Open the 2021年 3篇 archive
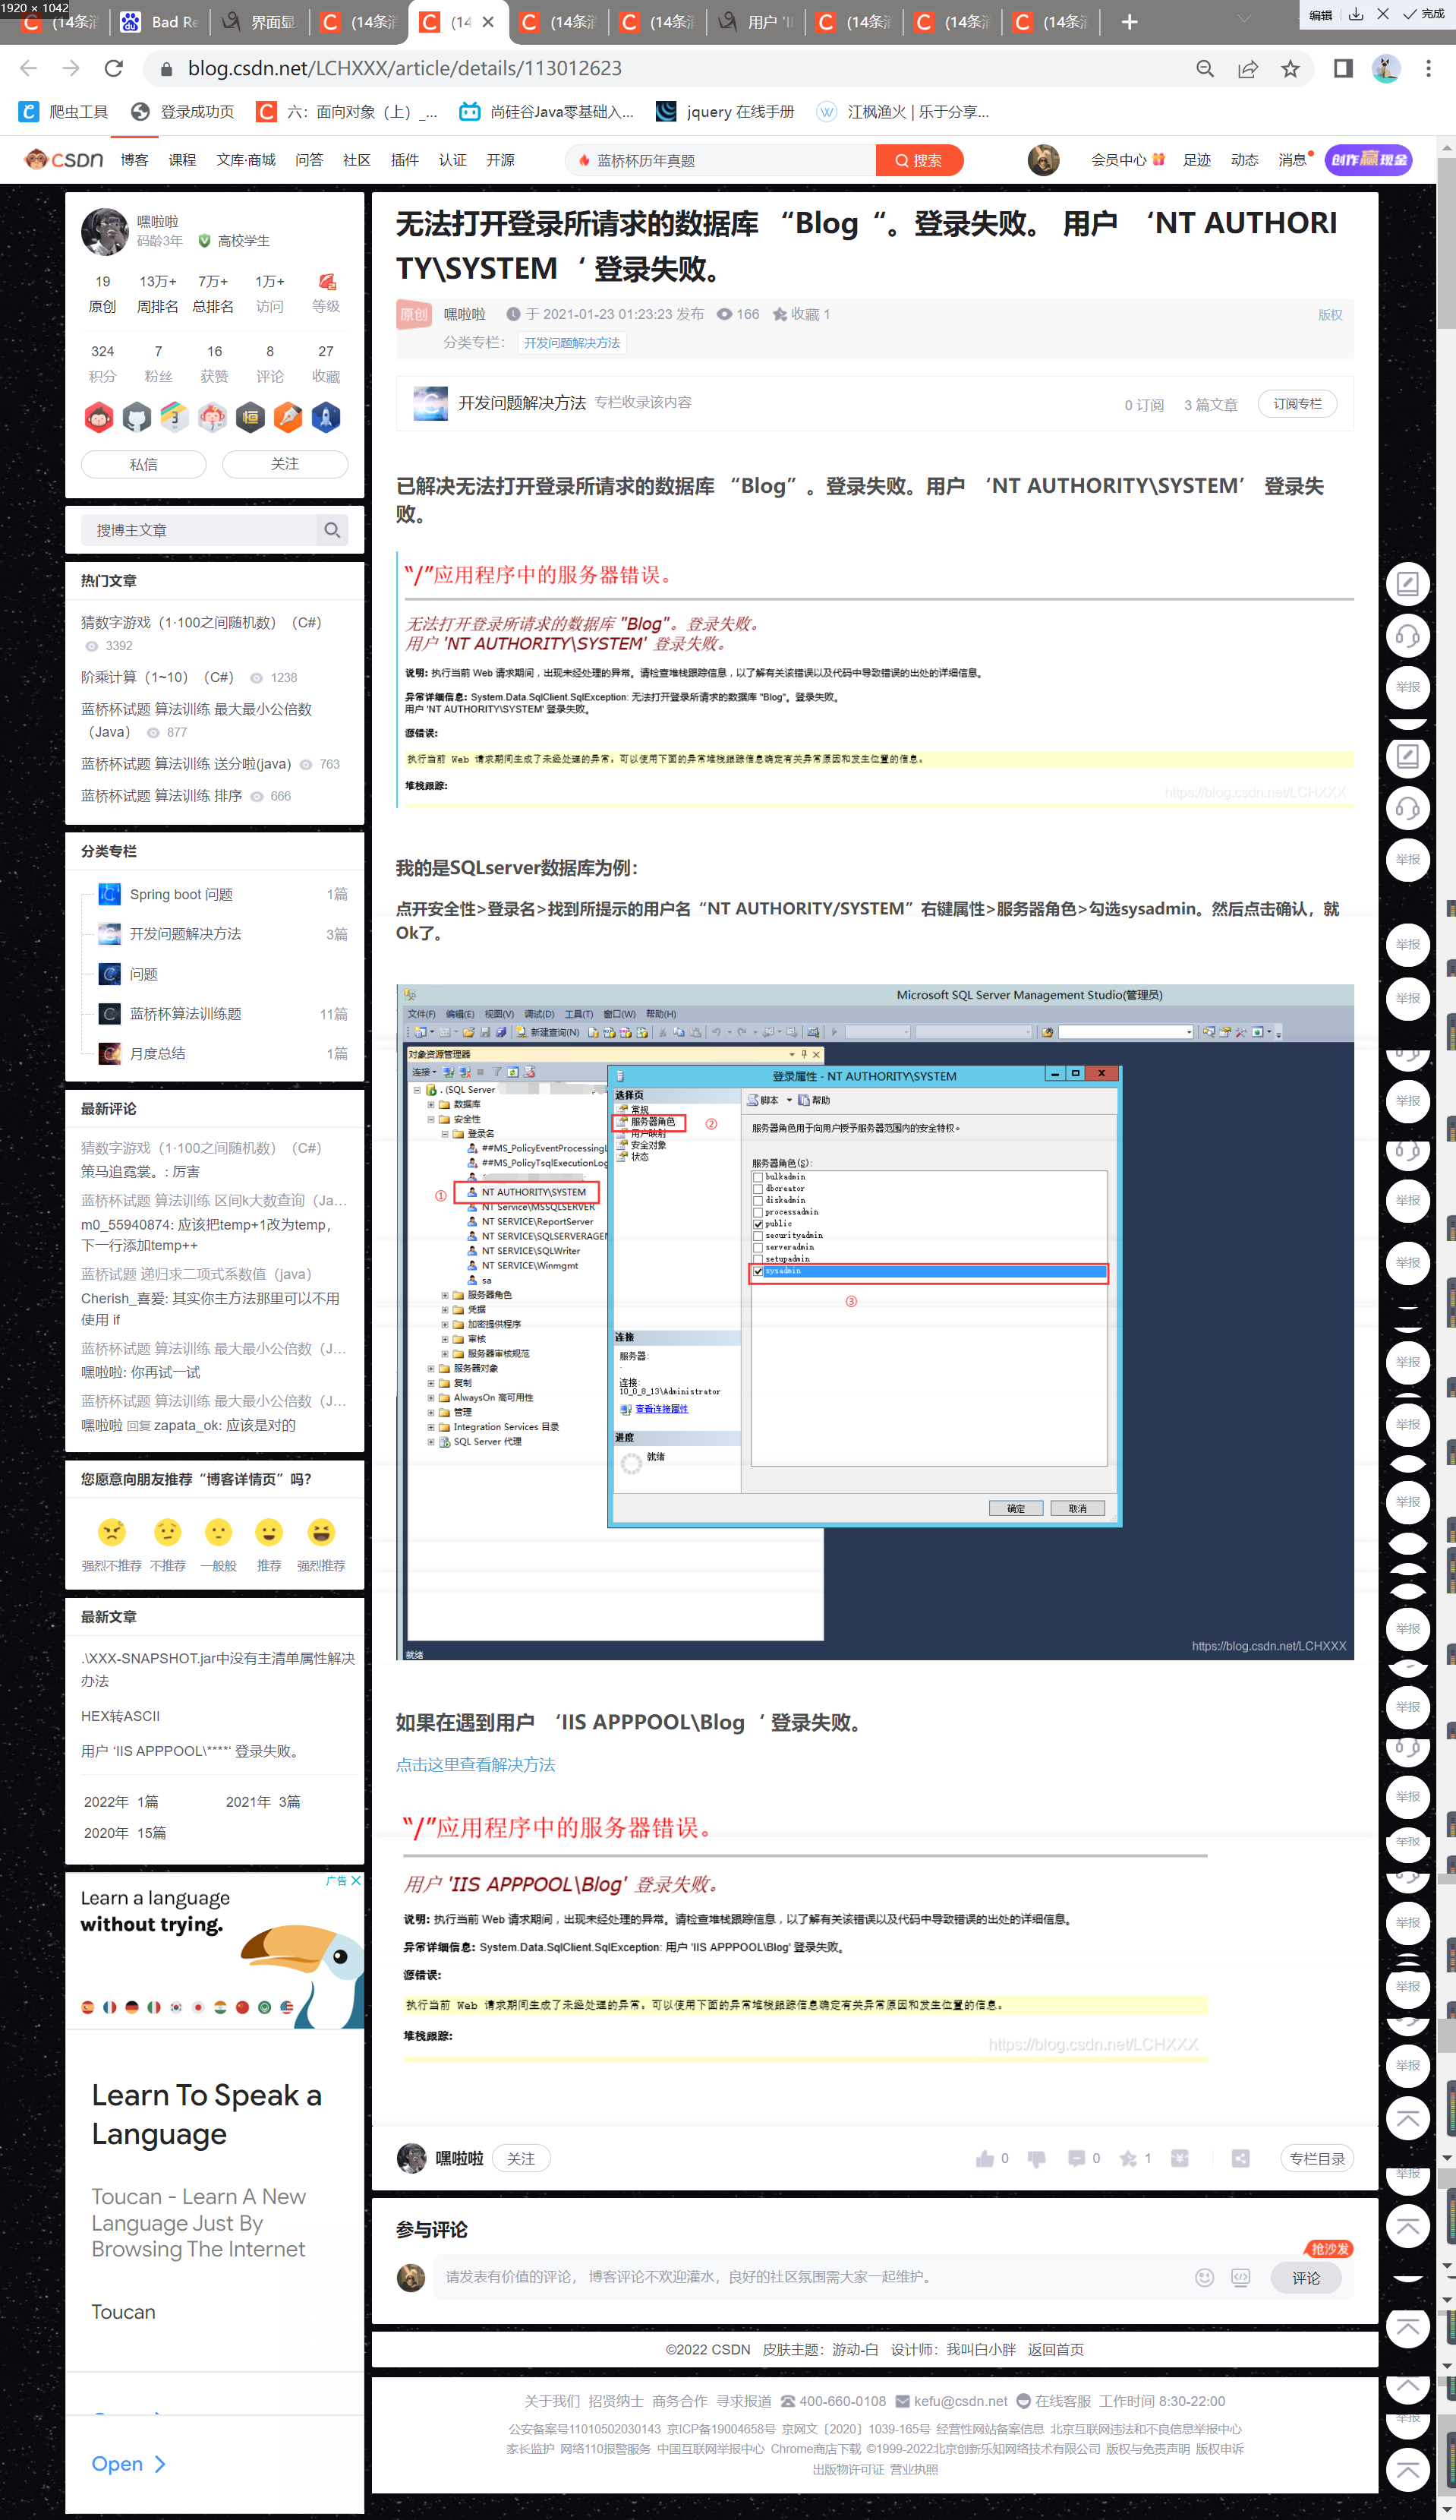The width and height of the screenshot is (1456, 2520). click(263, 1801)
